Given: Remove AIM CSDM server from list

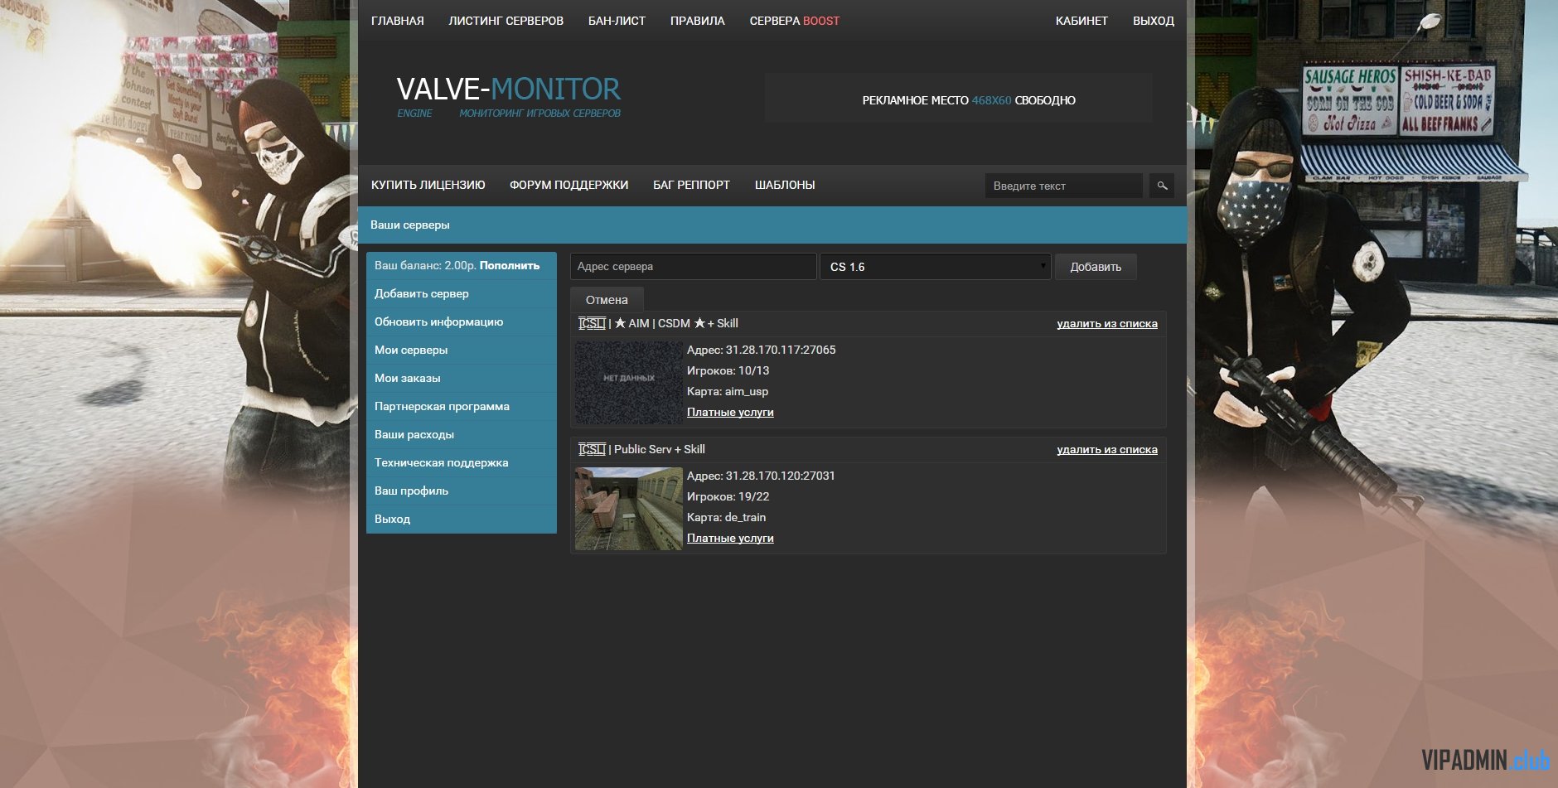Looking at the screenshot, I should (1107, 324).
